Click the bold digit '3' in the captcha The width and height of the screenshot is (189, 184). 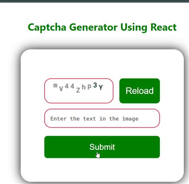coord(95,85)
